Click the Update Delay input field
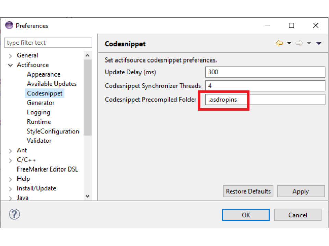This screenshot has width=329, height=246. [265, 72]
